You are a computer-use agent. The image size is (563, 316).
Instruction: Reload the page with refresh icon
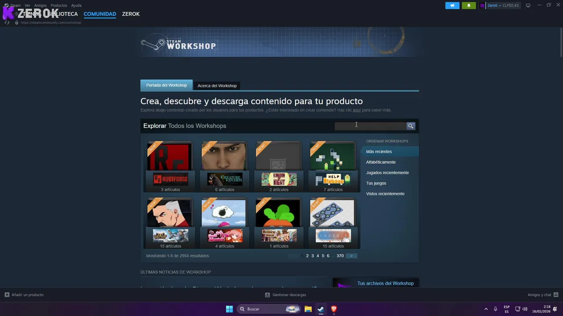point(7,22)
